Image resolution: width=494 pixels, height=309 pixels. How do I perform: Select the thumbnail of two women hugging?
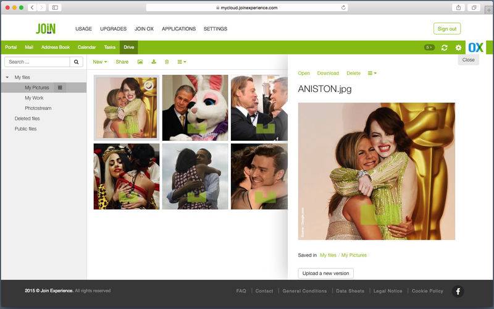127,108
